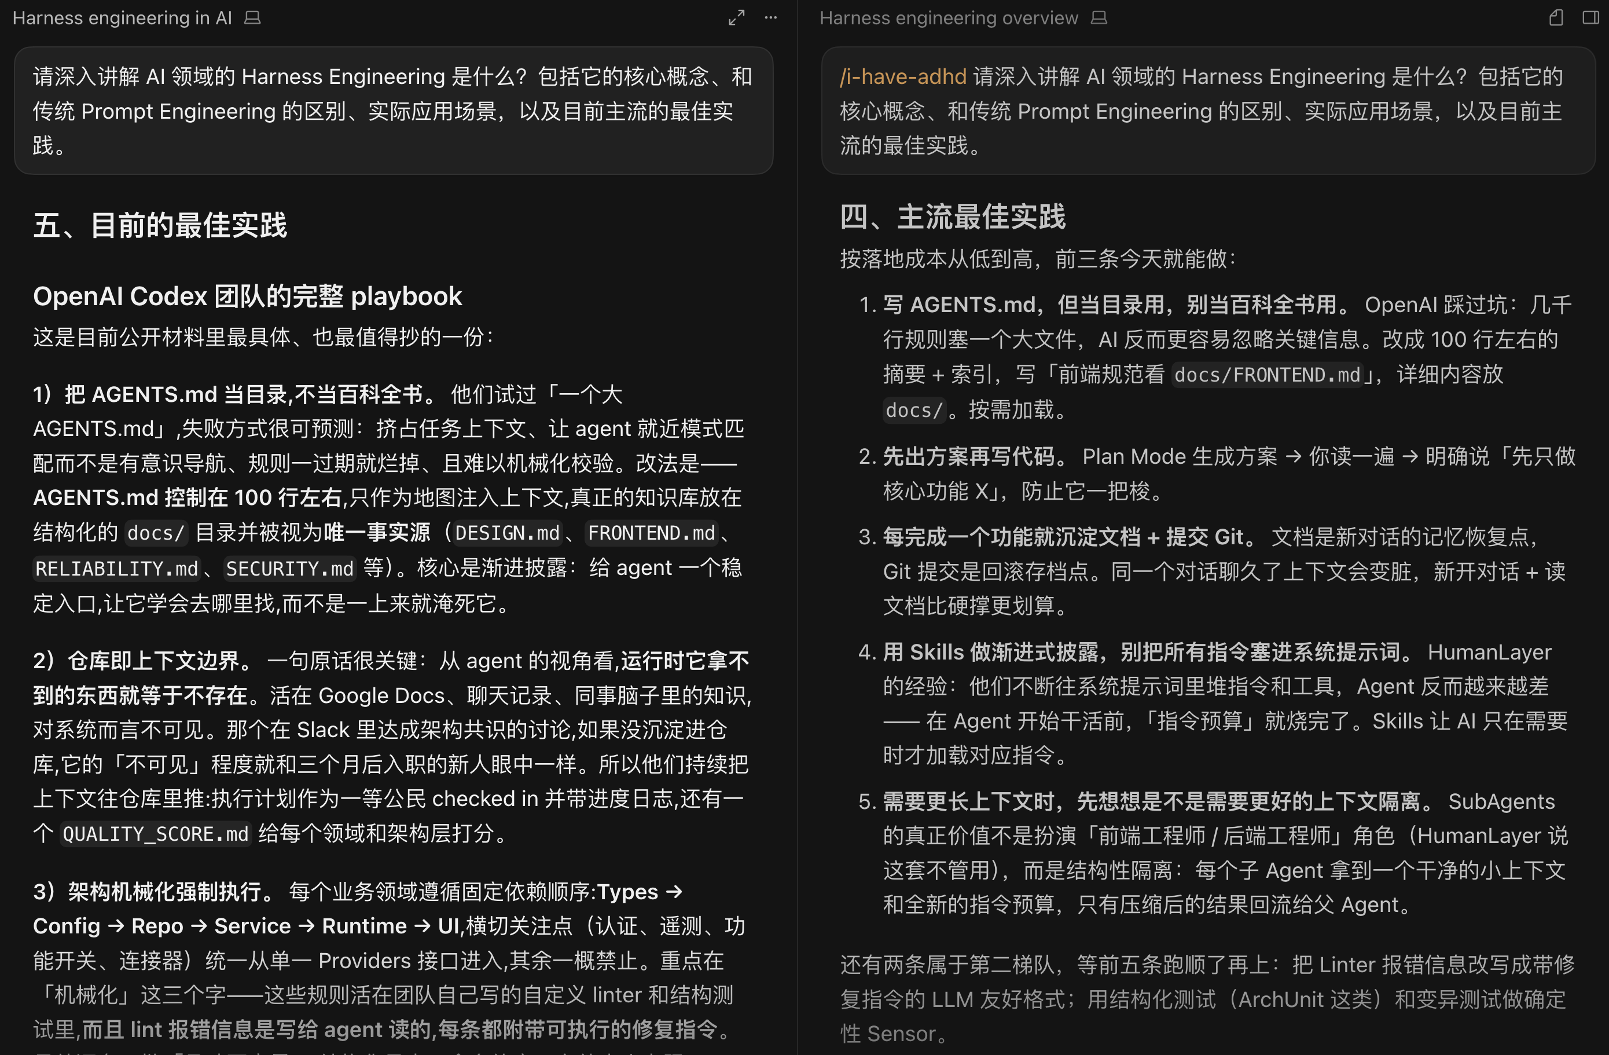
Task: Click the laptop icon beside Harness engineering in AI
Action: click(253, 19)
